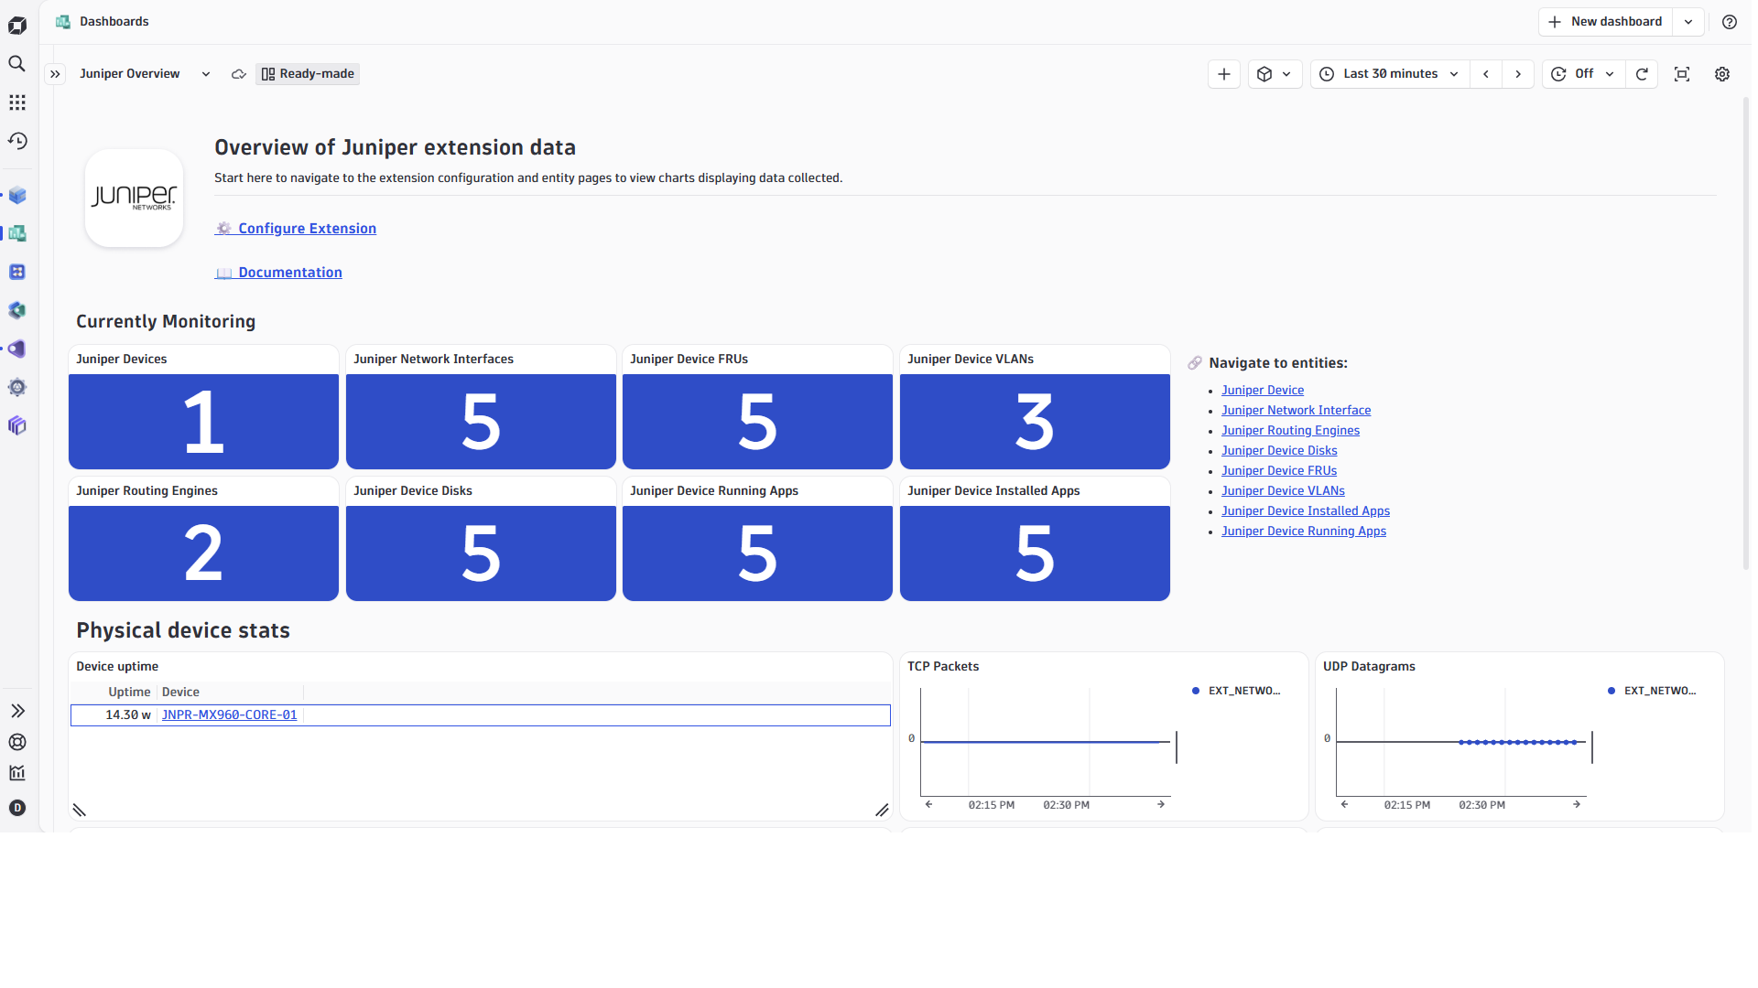Pan TCP Packets chart right arrow

point(1161,805)
